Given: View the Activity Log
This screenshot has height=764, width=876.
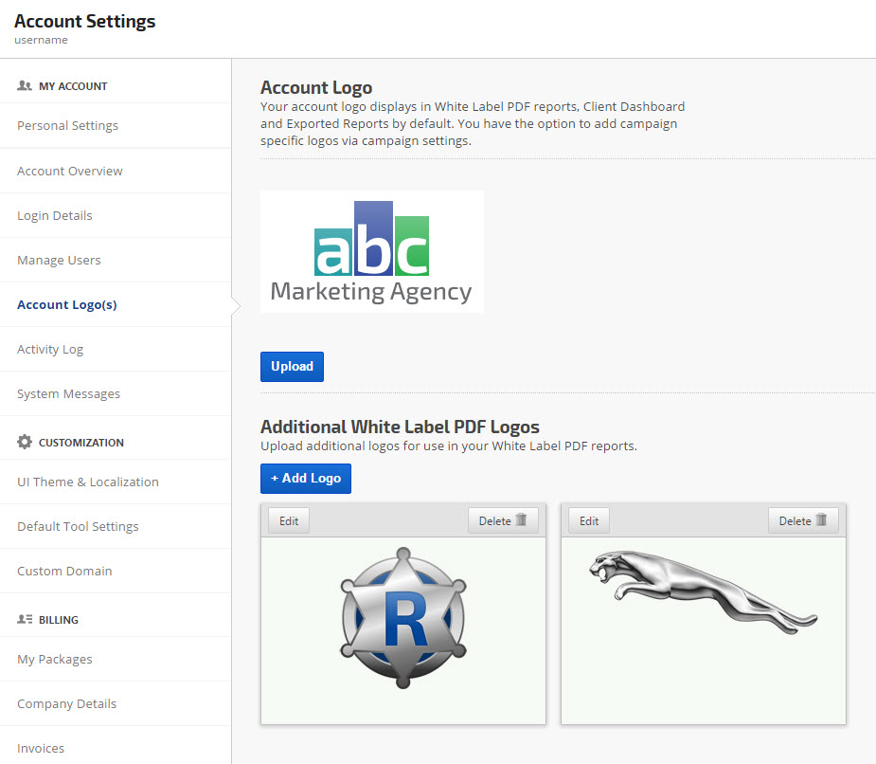Looking at the screenshot, I should click(x=50, y=350).
